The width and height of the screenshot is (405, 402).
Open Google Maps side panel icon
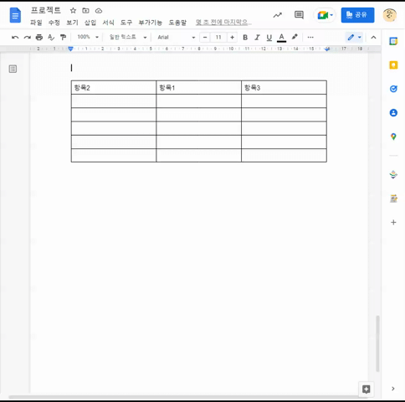(393, 137)
